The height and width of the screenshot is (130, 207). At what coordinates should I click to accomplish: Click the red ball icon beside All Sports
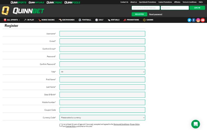5,20
